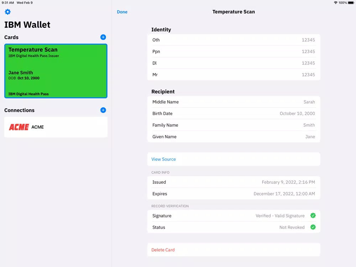Tap the battery indicator icon
356x267 pixels.
[x=351, y=3]
